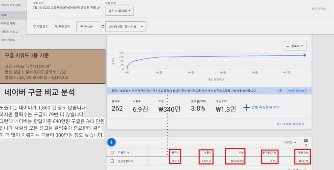The image size is (334, 170).
Task: Sort by 노출수 column header
Action: [x=207, y=153]
